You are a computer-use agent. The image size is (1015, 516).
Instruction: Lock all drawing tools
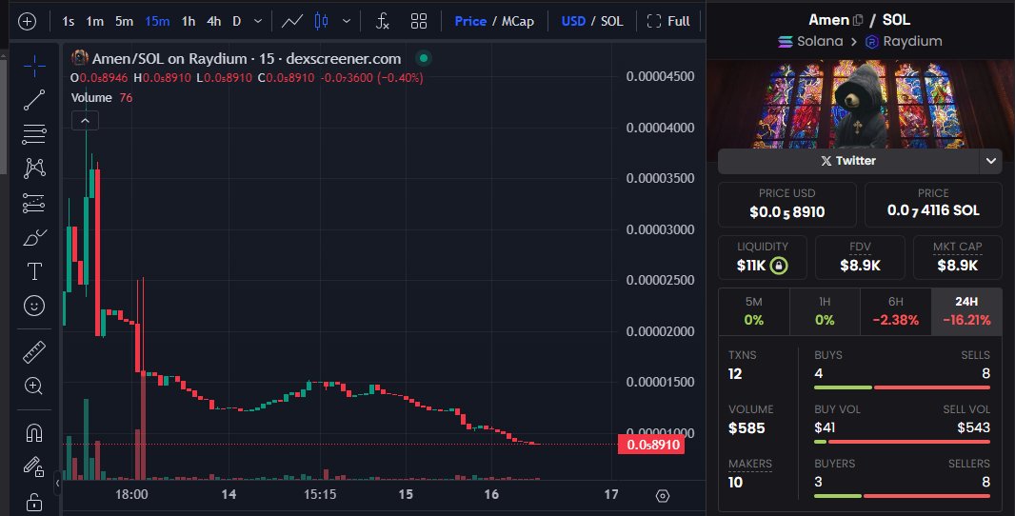click(34, 501)
